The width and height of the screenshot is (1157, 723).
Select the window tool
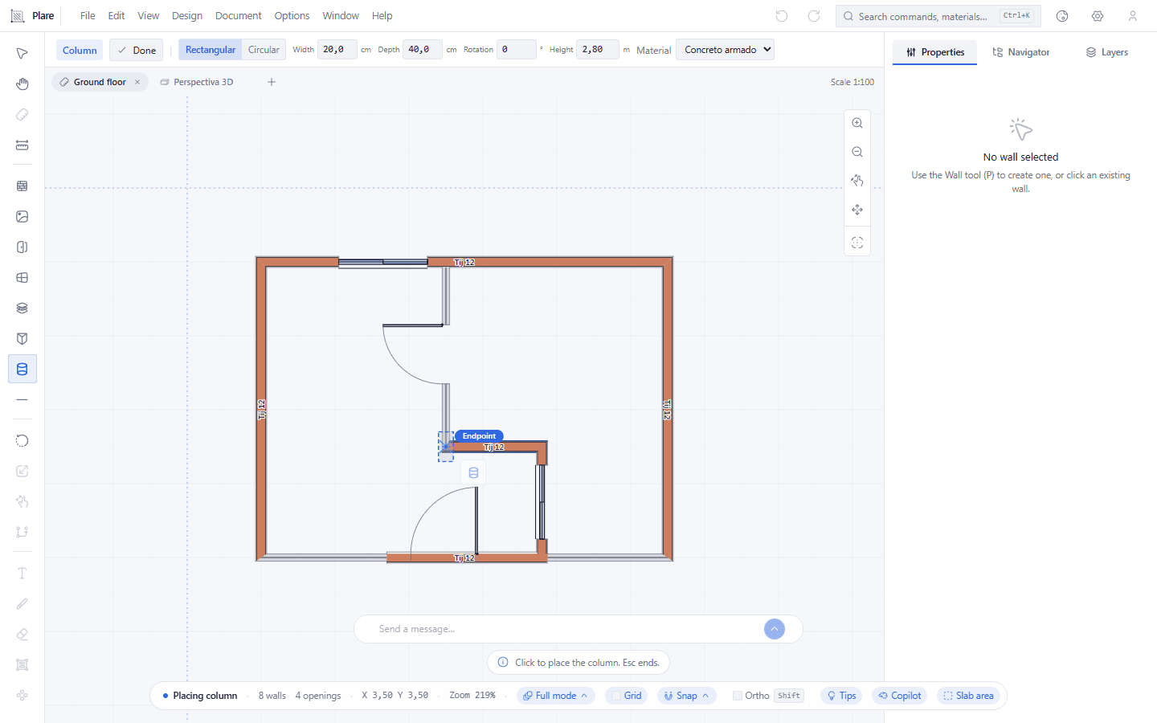[22, 278]
